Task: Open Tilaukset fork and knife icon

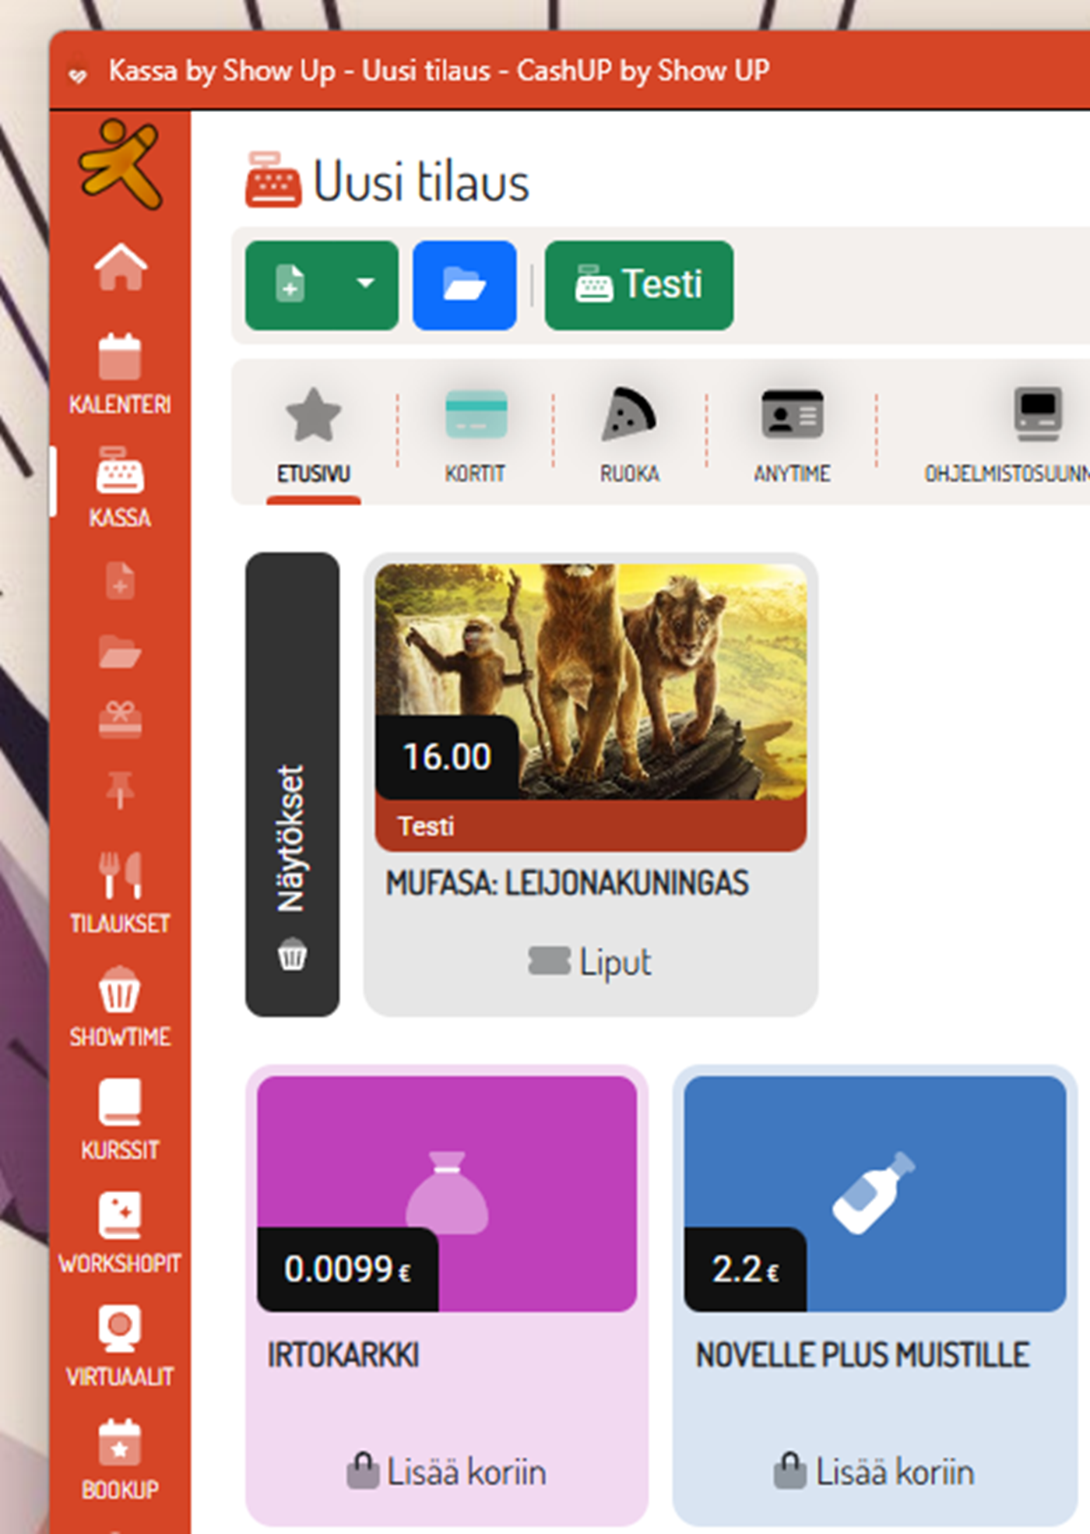Action: click(120, 892)
